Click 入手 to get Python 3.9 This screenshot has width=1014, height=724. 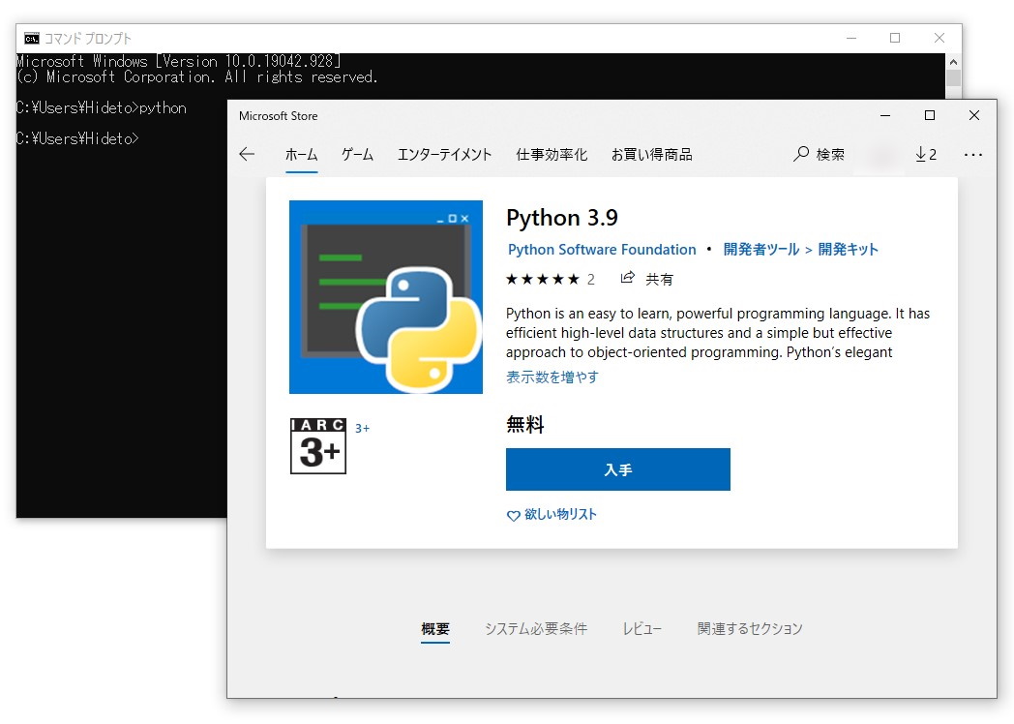click(x=617, y=469)
